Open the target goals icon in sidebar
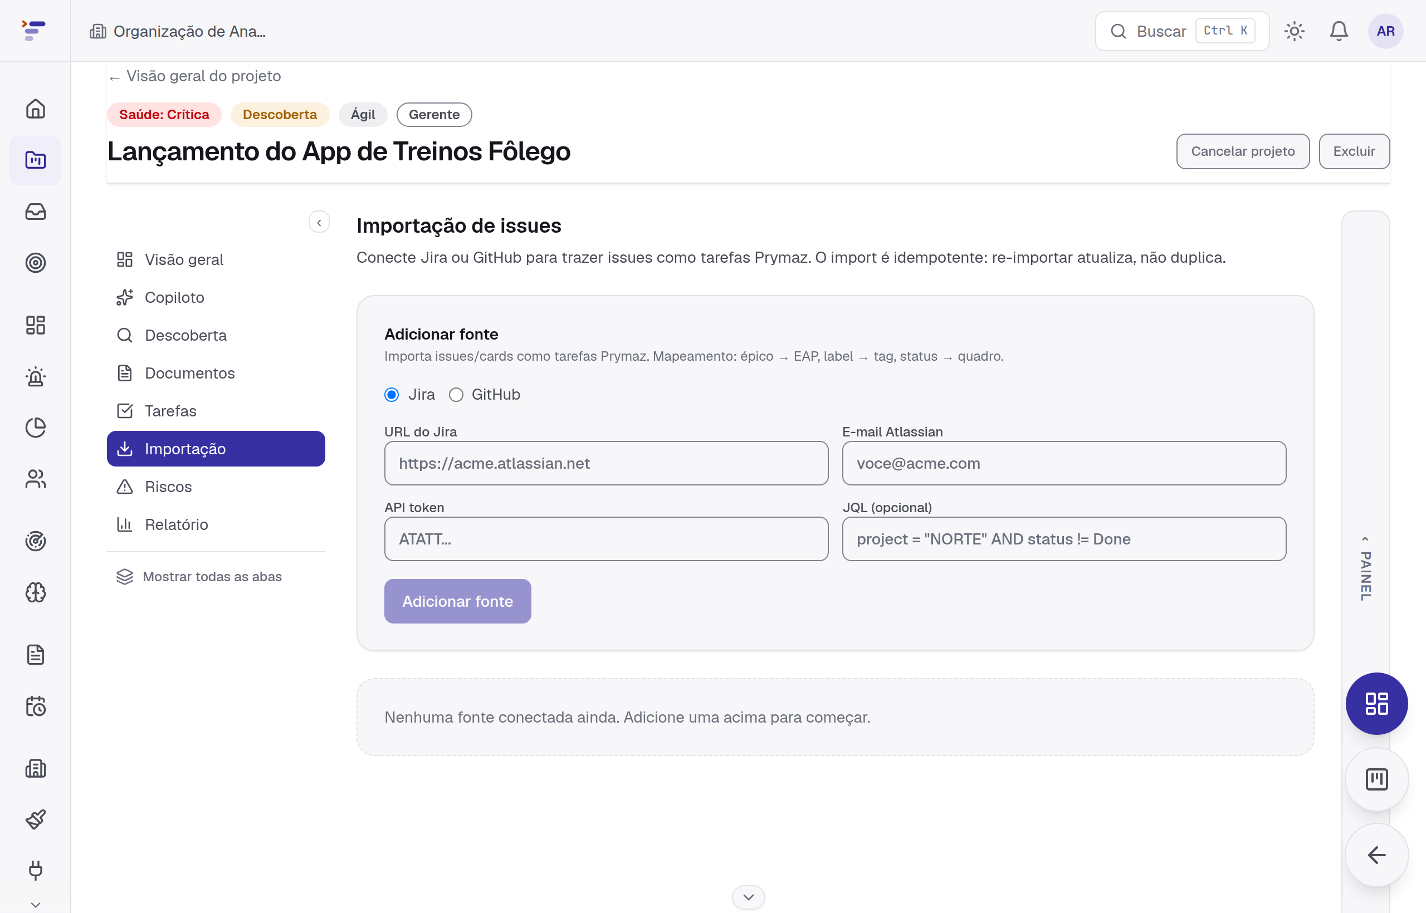1426x913 pixels. (36, 263)
